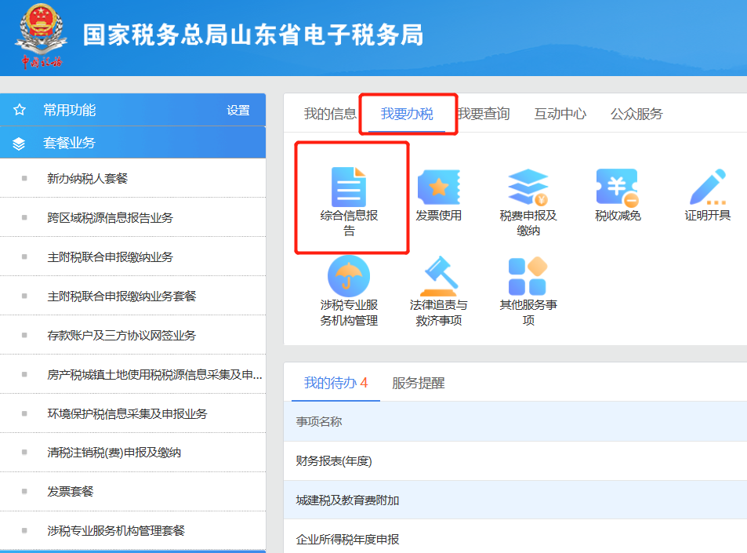This screenshot has height=553, width=747.
Task: Open the 综合信息报告 document icon
Action: pyautogui.click(x=349, y=187)
